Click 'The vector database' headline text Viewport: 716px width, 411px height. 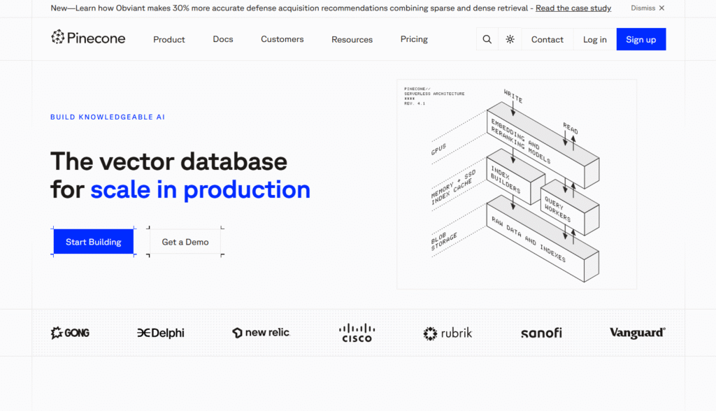[x=169, y=161]
